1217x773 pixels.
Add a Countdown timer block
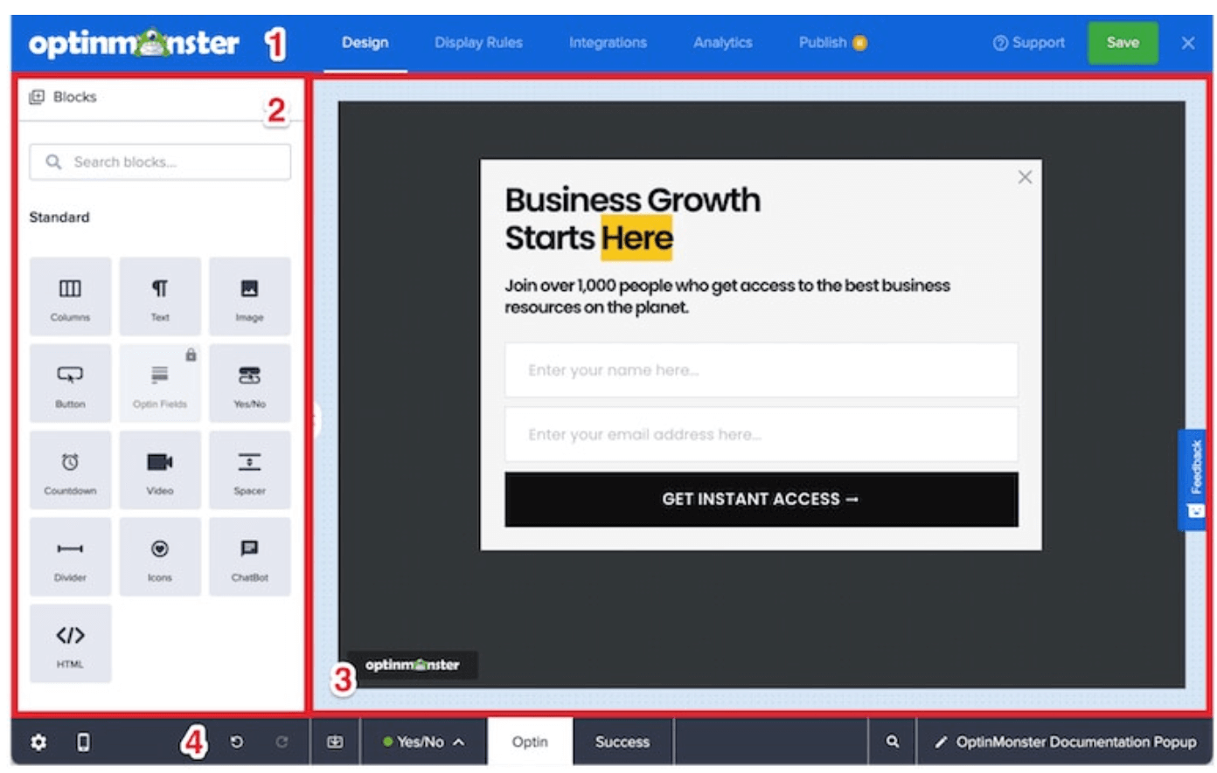[70, 470]
